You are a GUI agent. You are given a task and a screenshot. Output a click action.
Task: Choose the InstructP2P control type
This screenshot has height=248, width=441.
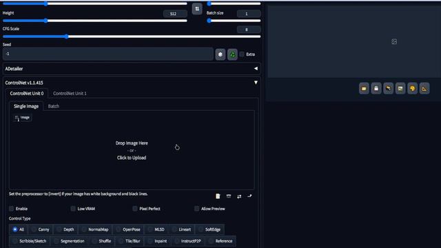pos(188,241)
